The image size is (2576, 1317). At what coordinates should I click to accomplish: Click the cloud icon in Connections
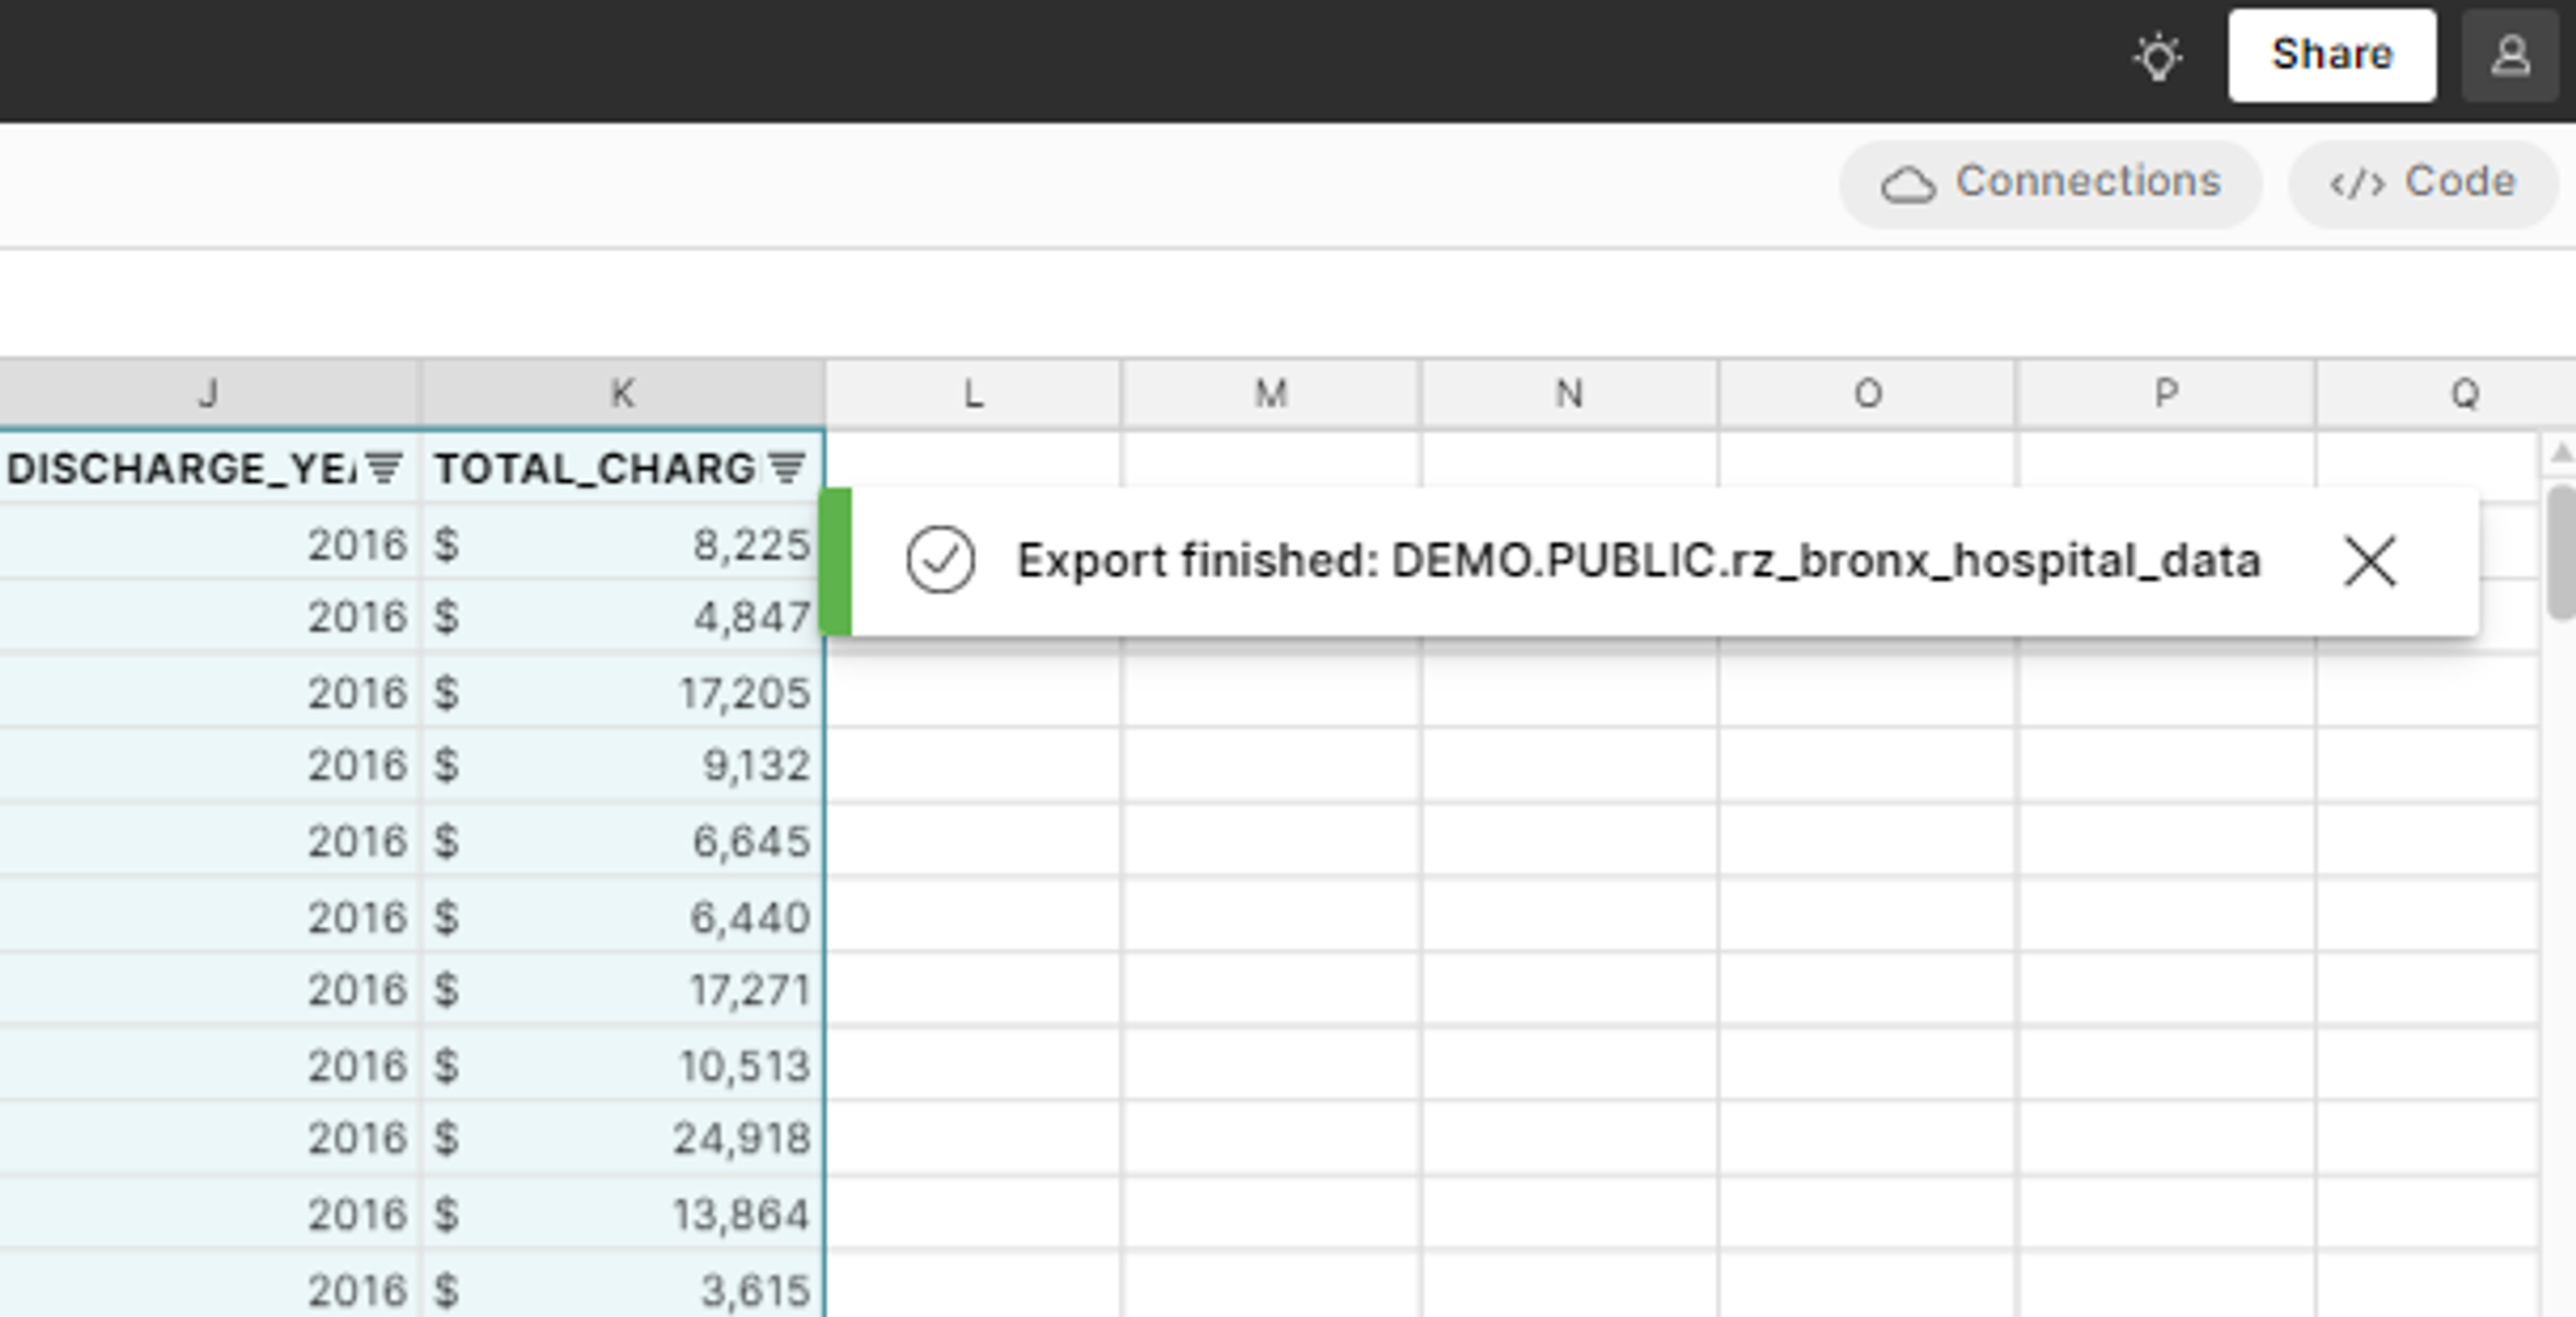tap(1907, 185)
